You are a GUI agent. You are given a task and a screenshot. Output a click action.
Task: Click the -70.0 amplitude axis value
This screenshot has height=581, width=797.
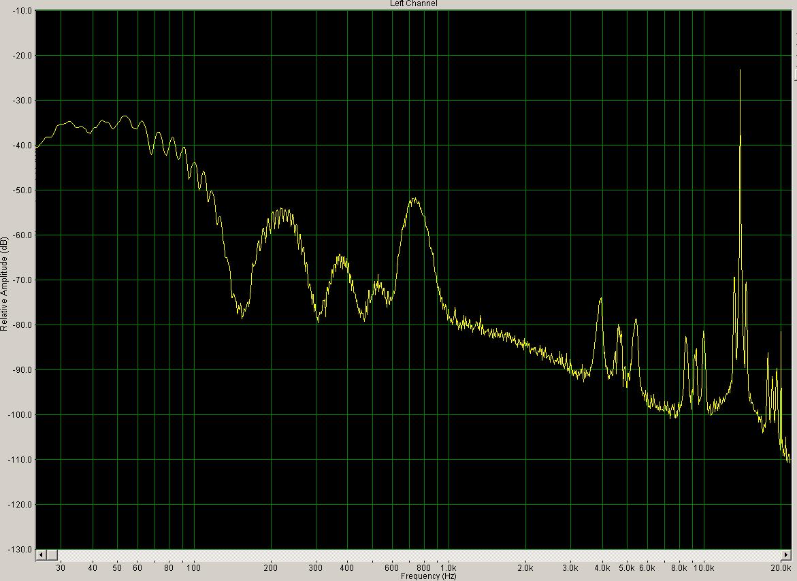(x=21, y=280)
